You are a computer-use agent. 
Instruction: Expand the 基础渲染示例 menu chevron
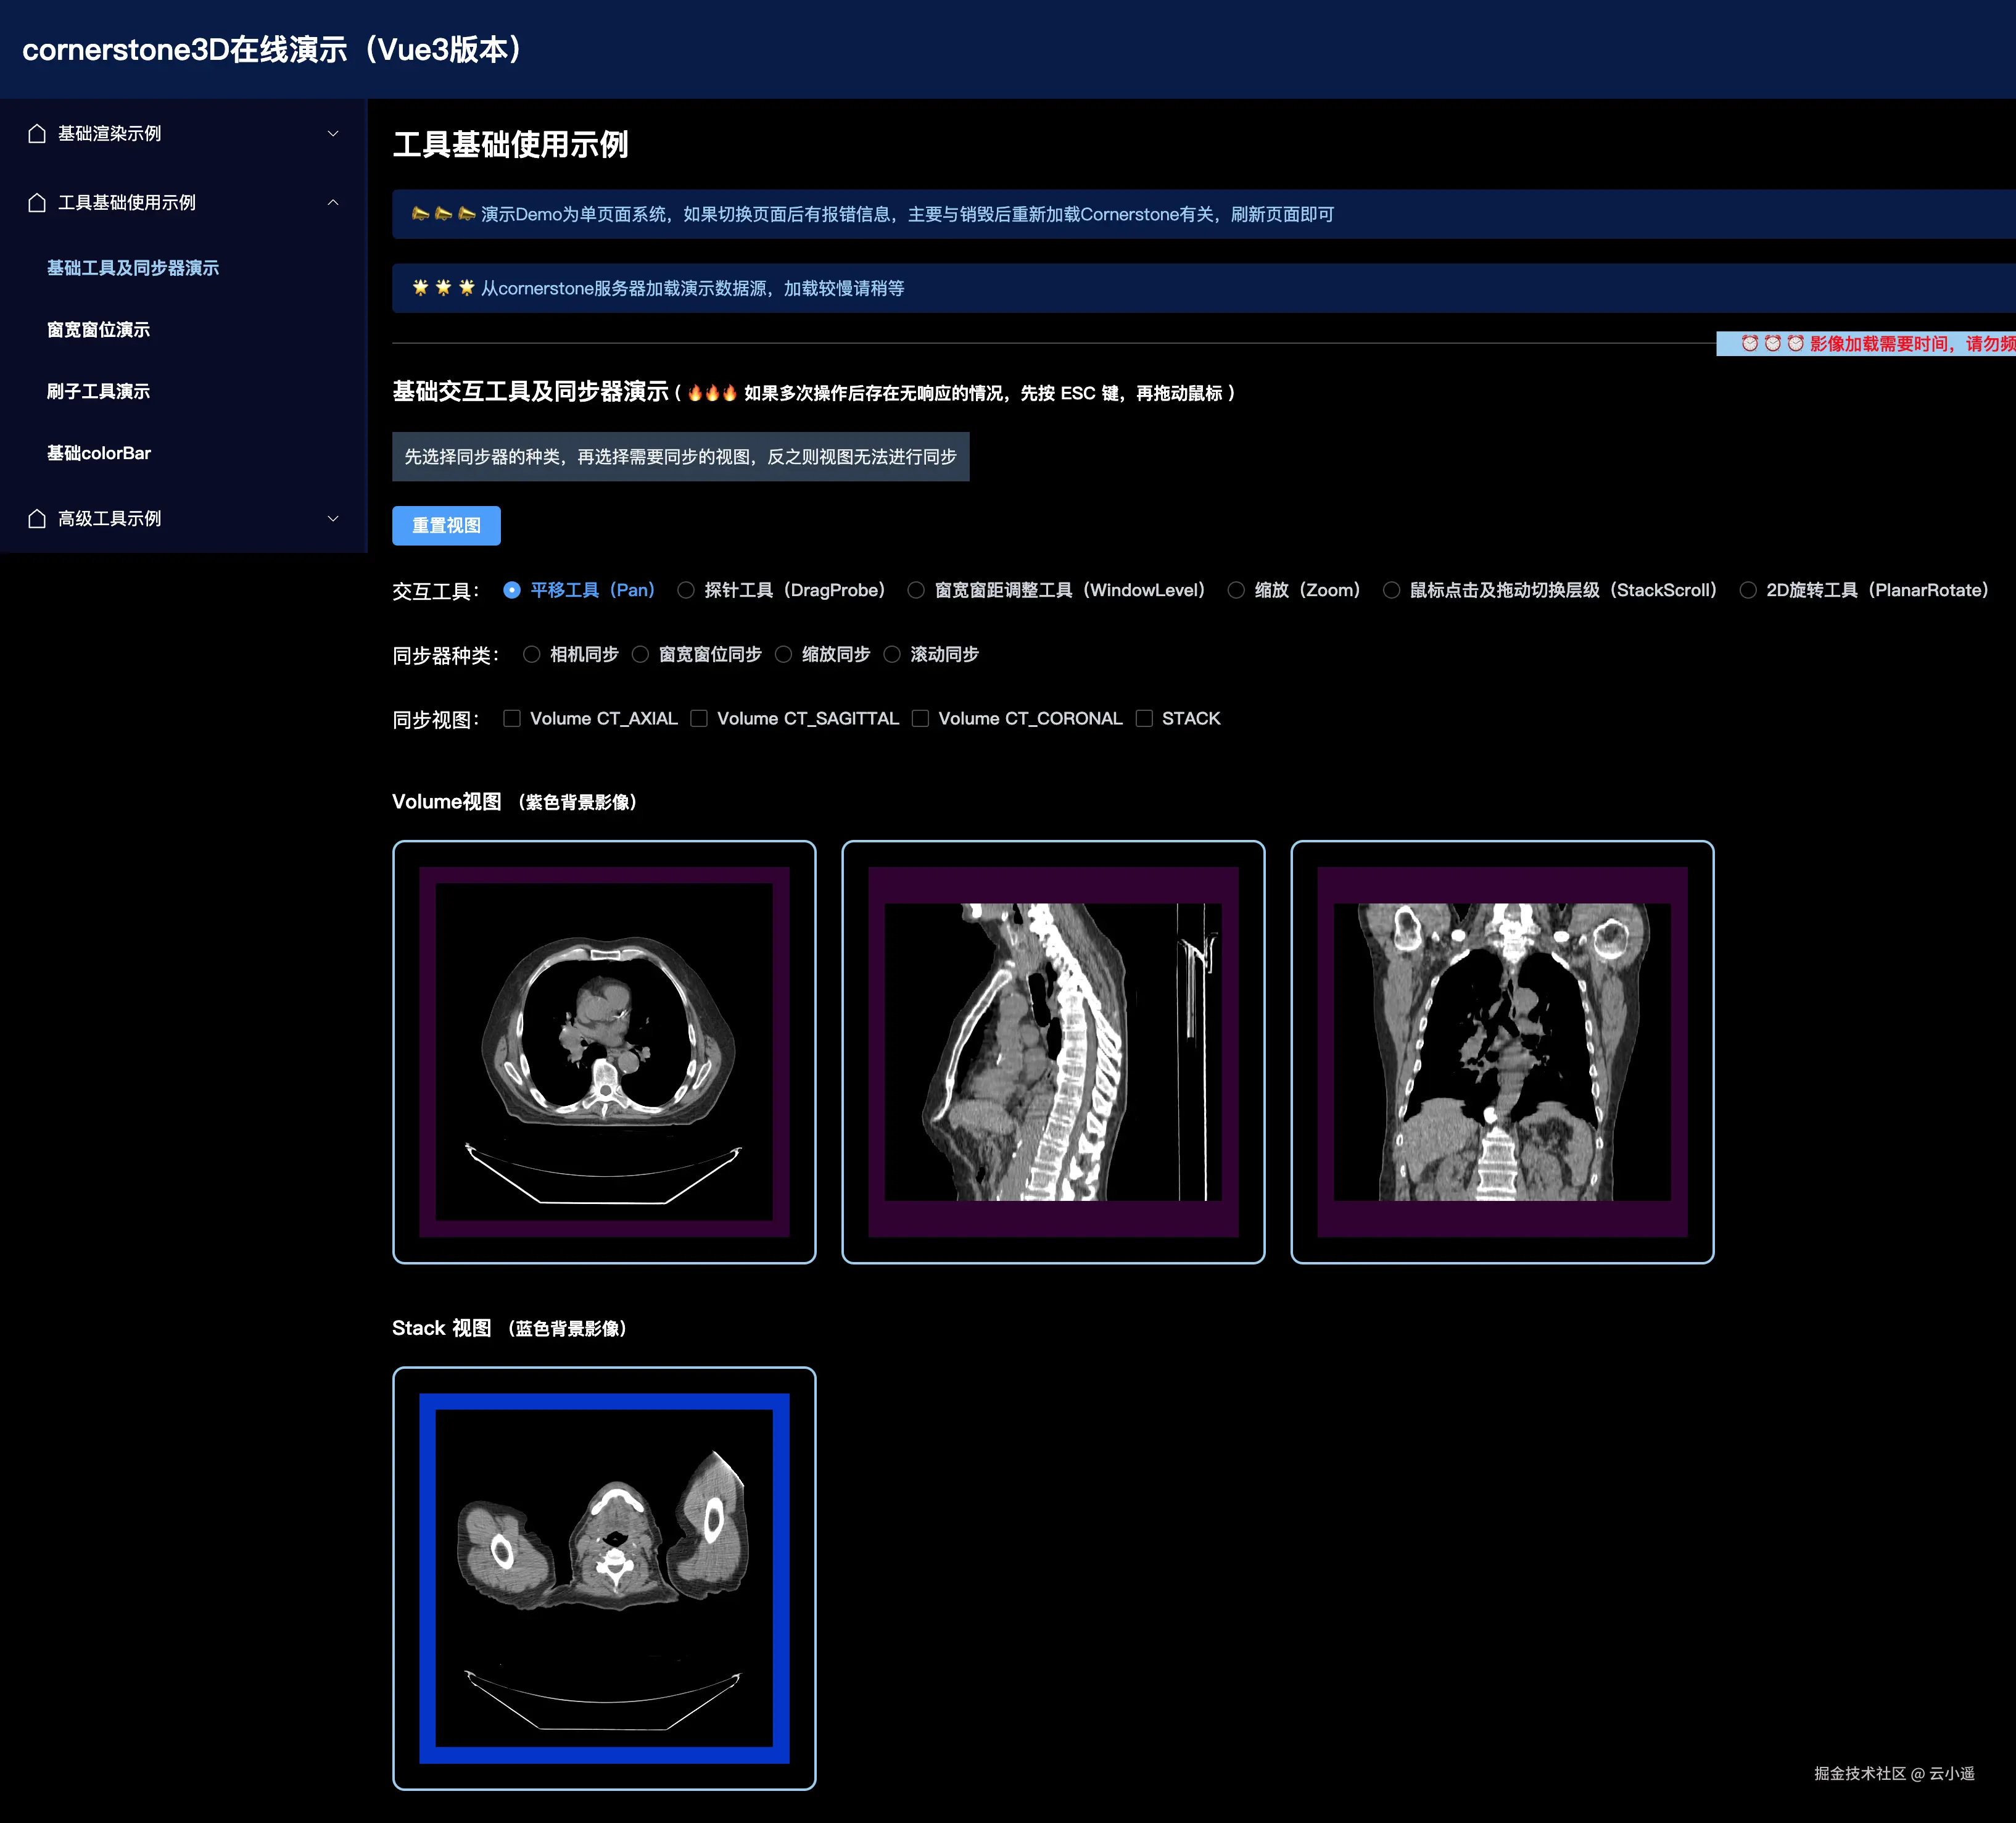pos(333,133)
